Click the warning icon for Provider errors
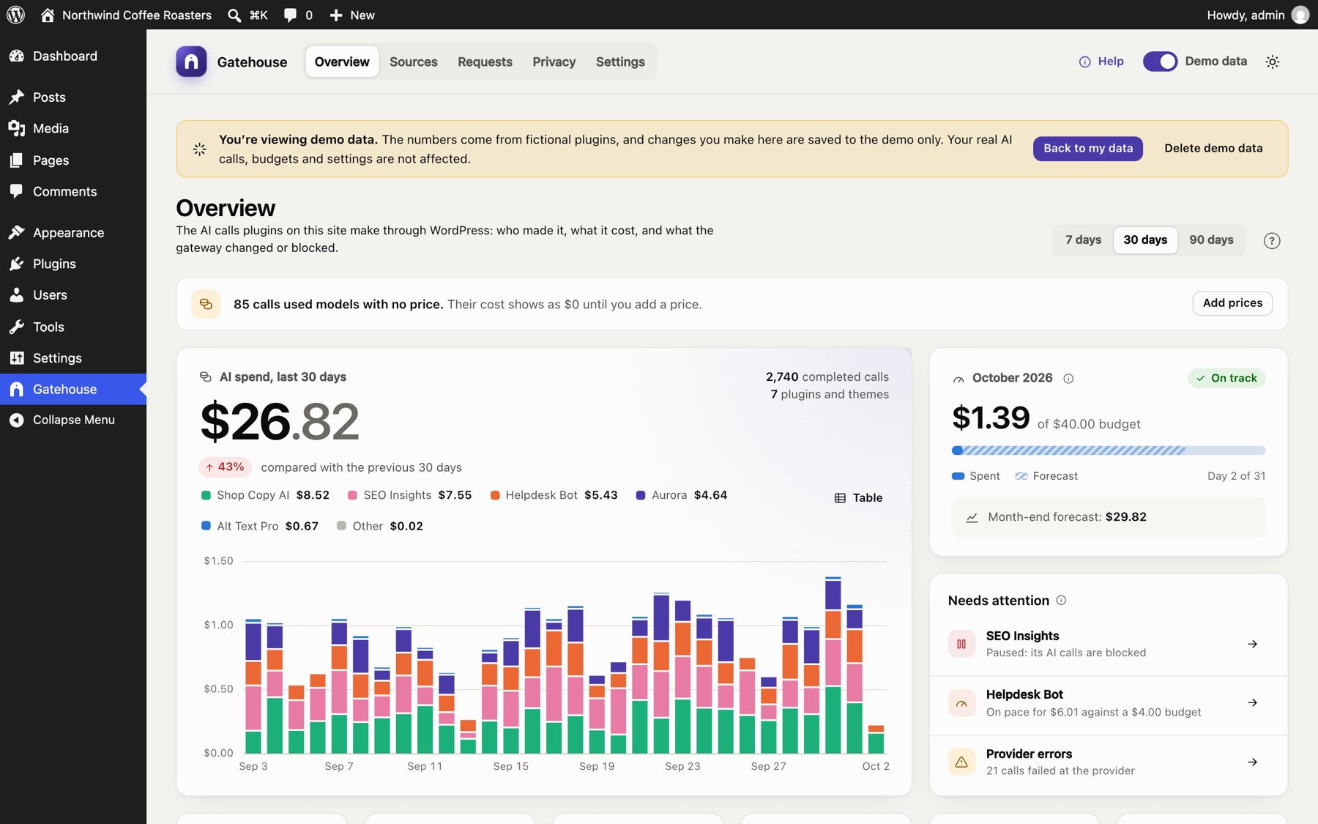1318x824 pixels. pyautogui.click(x=961, y=762)
